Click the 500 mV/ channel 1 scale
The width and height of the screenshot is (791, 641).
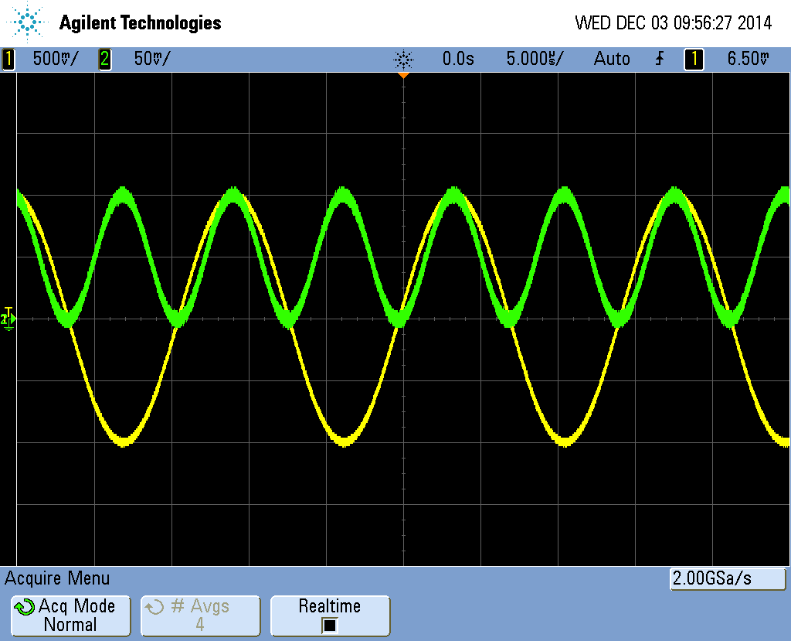point(55,59)
